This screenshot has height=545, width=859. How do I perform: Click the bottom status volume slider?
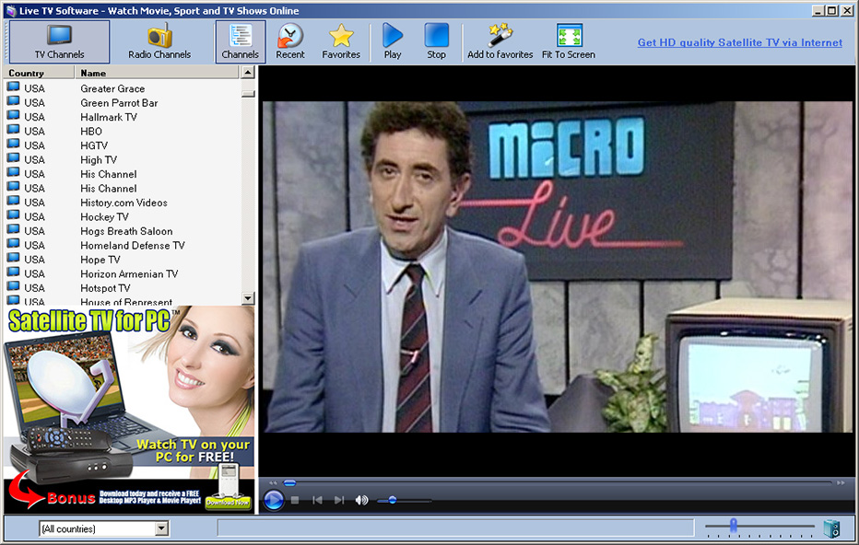coord(760,528)
